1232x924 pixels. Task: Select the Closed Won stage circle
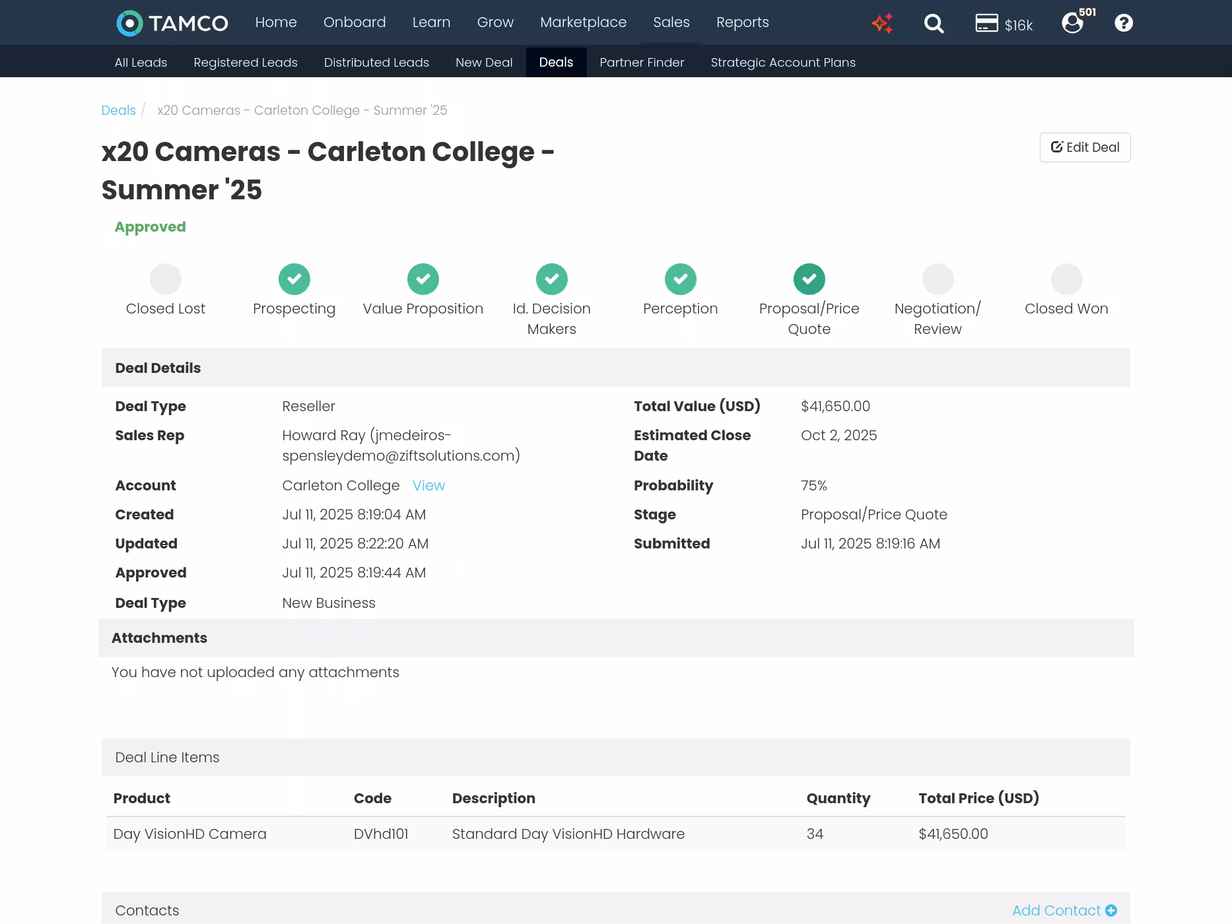[x=1066, y=279]
